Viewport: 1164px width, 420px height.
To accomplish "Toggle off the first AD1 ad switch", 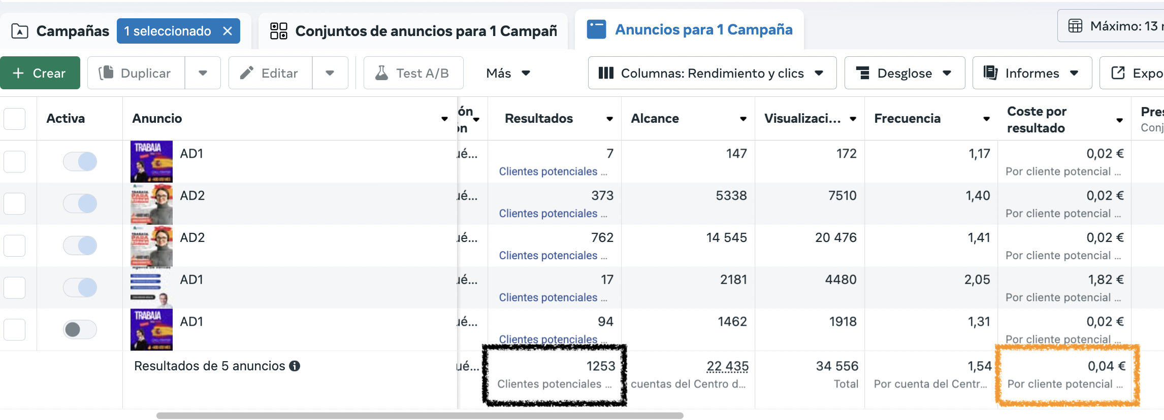I will 80,162.
